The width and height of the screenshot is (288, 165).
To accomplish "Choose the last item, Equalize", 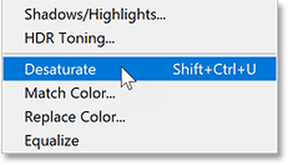I will click(51, 140).
